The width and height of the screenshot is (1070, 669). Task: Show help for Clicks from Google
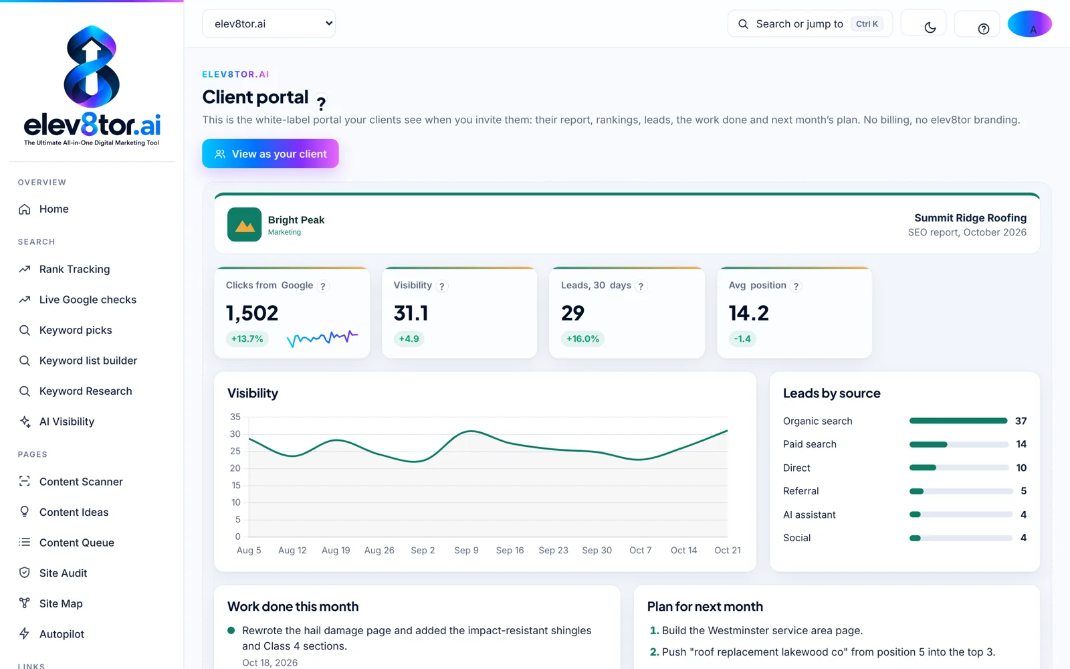click(x=323, y=286)
